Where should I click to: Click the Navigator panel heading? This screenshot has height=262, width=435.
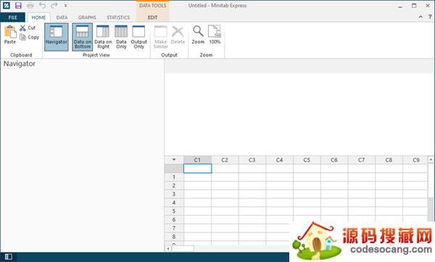(20, 64)
